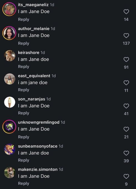
Task: Open sunbeamsonyoface username link
Action: (38, 146)
